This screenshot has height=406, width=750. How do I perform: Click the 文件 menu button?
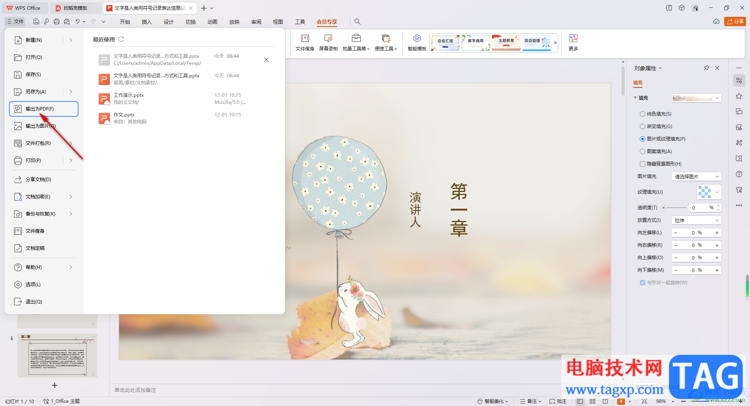coord(16,21)
